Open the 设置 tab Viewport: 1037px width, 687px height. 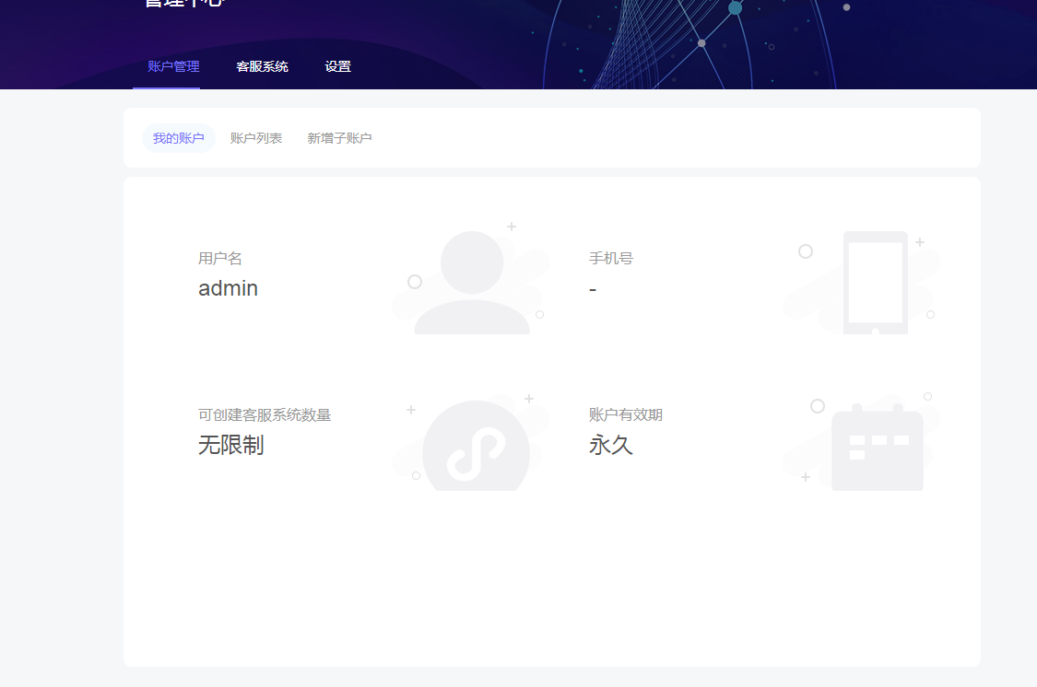(337, 66)
